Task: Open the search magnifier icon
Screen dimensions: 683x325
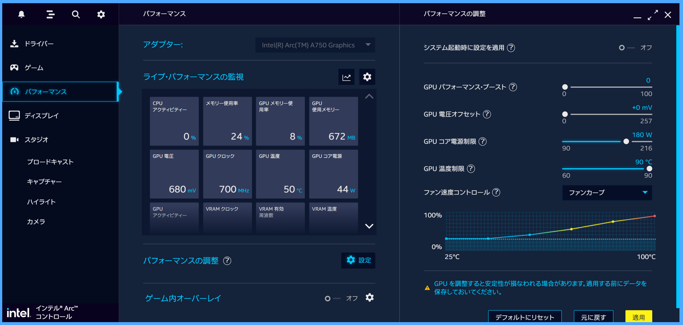Action: [x=76, y=14]
